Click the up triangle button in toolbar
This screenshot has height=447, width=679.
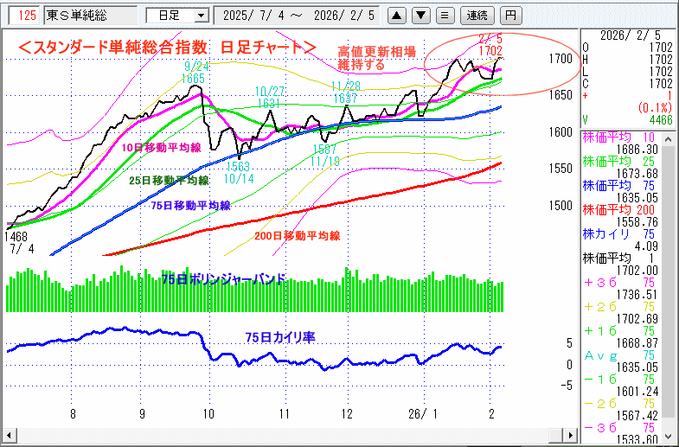coord(396,16)
